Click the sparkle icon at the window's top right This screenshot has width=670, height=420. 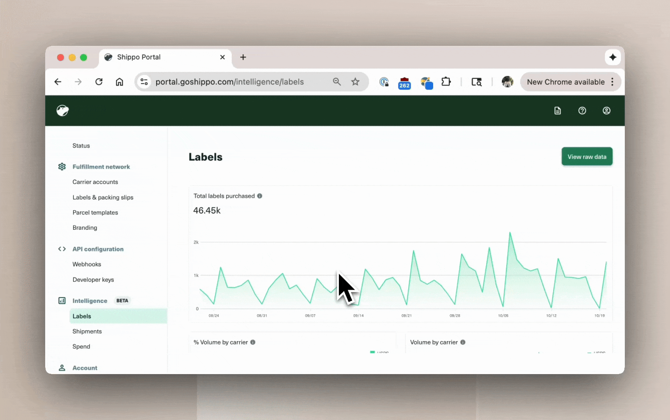pyautogui.click(x=613, y=57)
